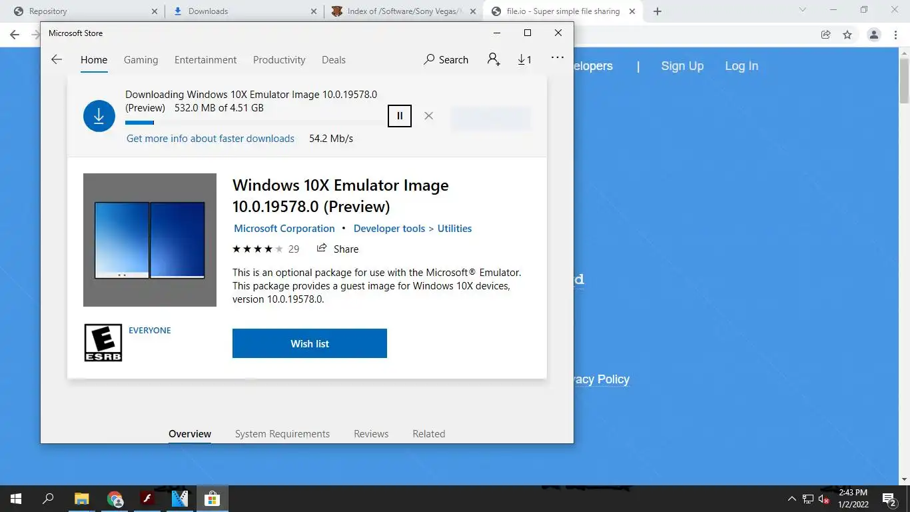Viewport: 910px width, 512px height.
Task: Open Chrome's three-dot menu
Action: pos(895,35)
